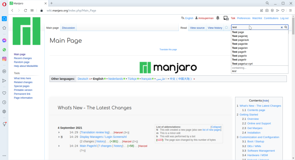Open the player icon in sidebar

pos(4,71)
